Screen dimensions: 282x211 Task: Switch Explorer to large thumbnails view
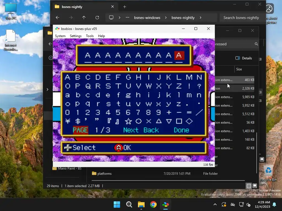coord(255,186)
